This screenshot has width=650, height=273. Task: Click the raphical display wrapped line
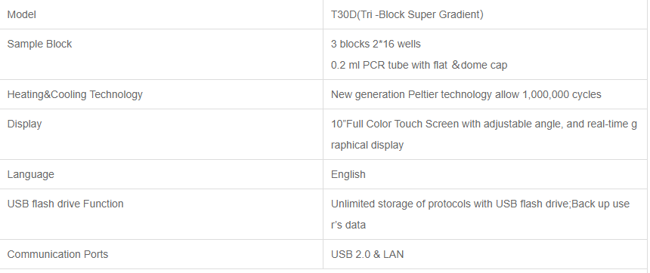tap(367, 146)
